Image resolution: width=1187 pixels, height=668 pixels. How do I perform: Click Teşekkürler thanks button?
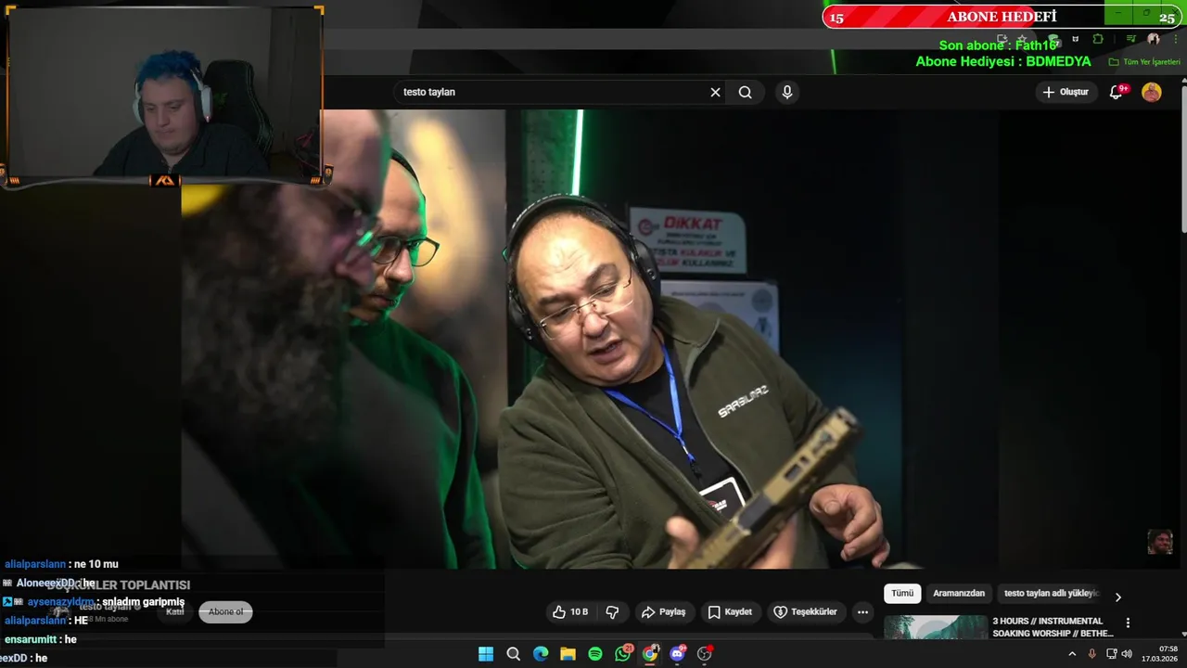click(805, 612)
